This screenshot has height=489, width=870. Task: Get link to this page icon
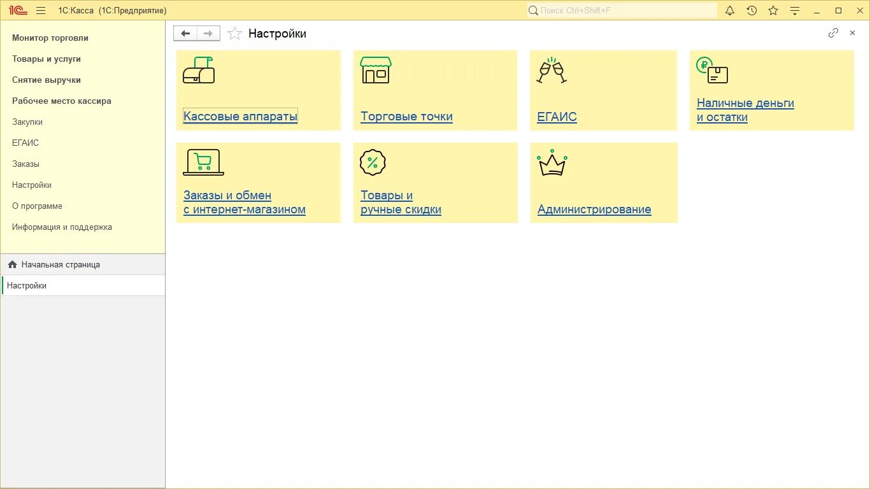[833, 33]
